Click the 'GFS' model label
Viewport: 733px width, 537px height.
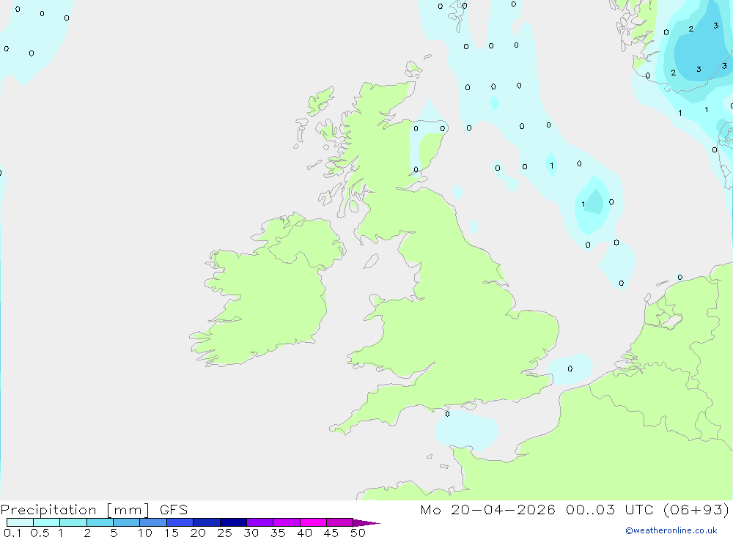coord(174,510)
